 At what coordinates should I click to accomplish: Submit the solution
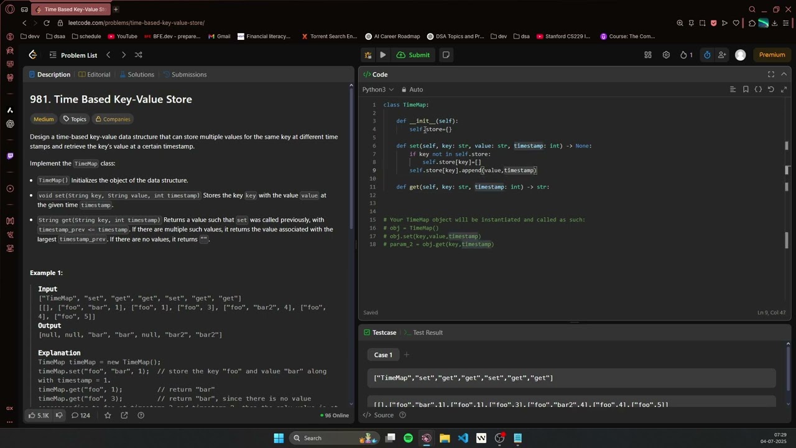pos(413,55)
